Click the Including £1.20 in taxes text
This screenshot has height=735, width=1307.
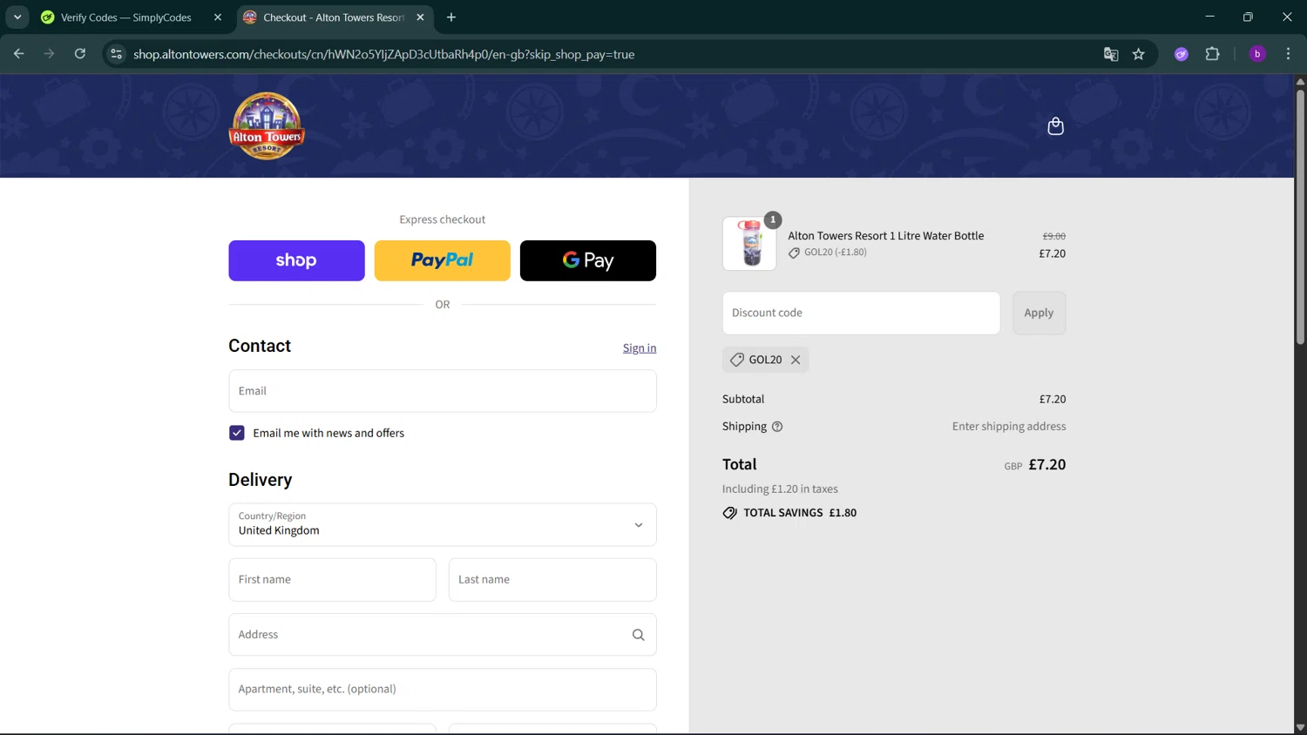coord(780,489)
